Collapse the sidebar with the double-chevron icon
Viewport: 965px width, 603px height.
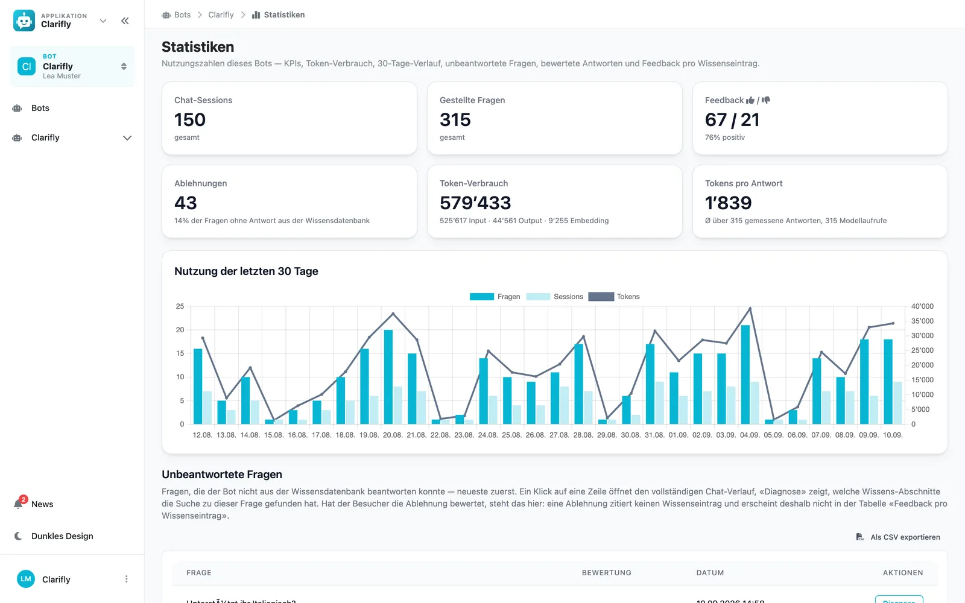[x=125, y=21]
